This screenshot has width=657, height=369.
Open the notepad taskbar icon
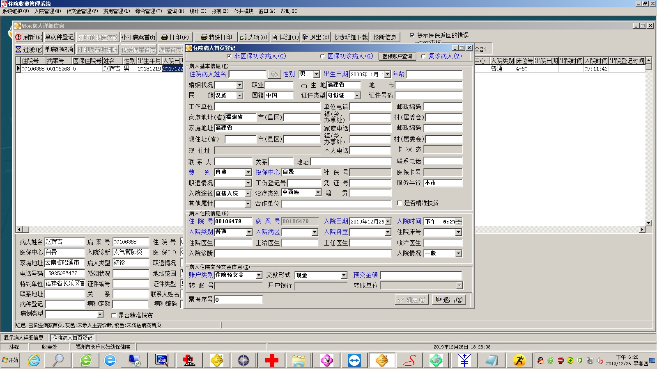491,360
